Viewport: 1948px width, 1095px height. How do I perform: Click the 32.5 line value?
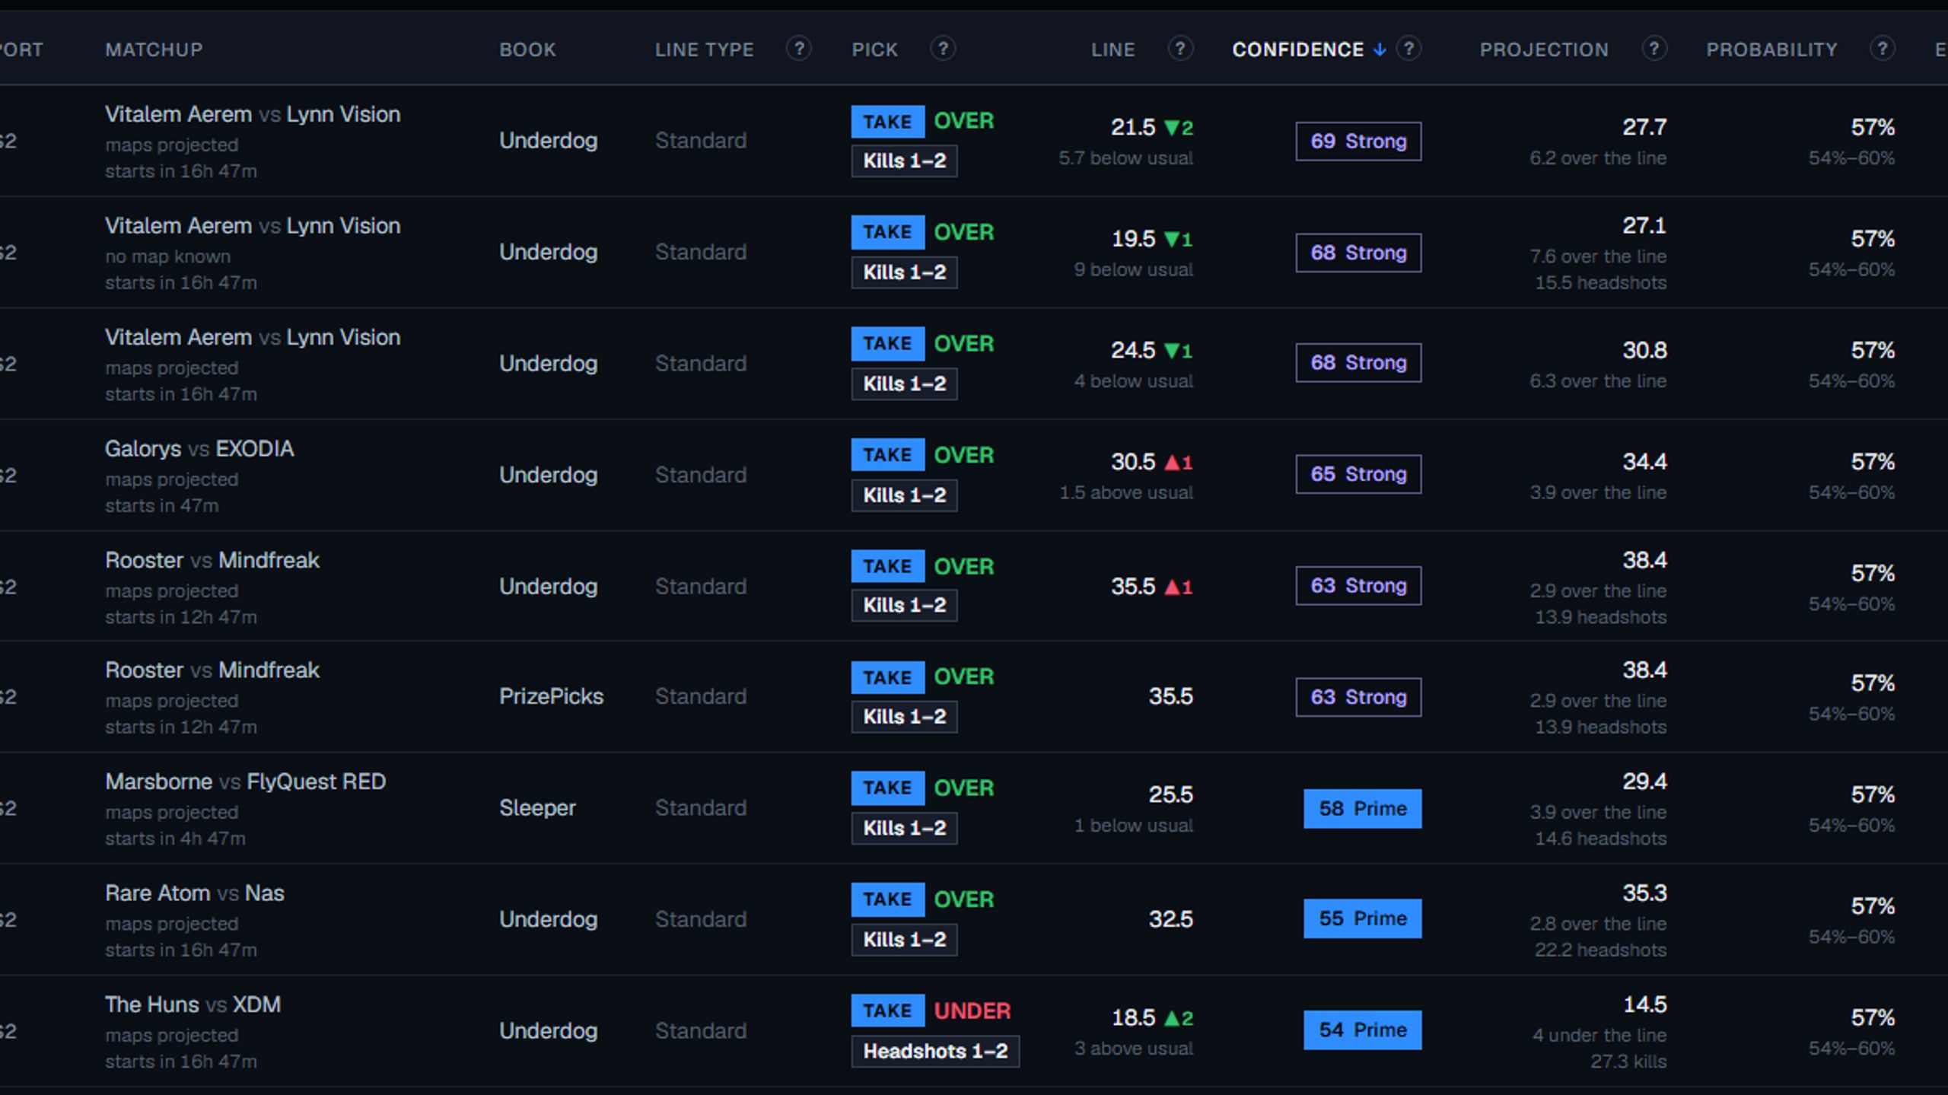pos(1171,919)
